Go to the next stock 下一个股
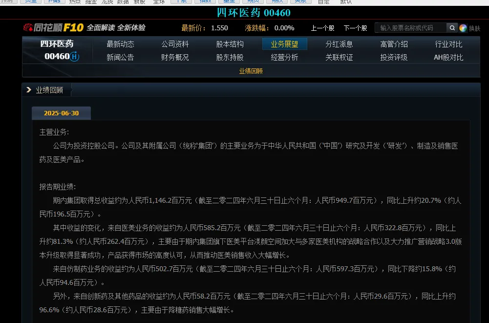Screen dimensions: 489x323 tap(355, 28)
